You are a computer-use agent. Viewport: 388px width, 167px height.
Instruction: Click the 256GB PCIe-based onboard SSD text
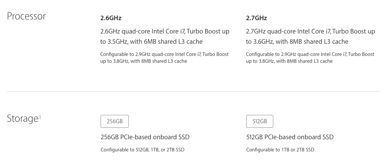pos(145,137)
